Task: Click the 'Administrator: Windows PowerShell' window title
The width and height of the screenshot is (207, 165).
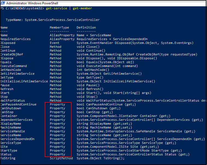Action: [32, 3]
